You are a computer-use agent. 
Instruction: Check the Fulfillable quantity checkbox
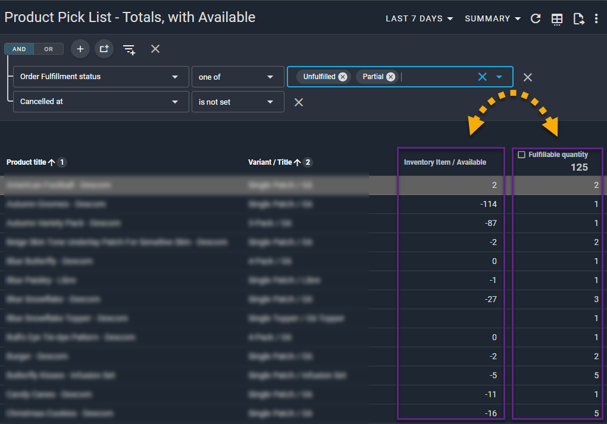(x=522, y=155)
